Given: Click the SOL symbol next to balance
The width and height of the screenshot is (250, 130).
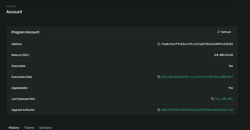Looking at the screenshot, I should pyautogui.click(x=215, y=55).
